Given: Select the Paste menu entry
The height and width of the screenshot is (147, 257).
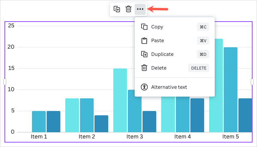Looking at the screenshot, I should [158, 40].
